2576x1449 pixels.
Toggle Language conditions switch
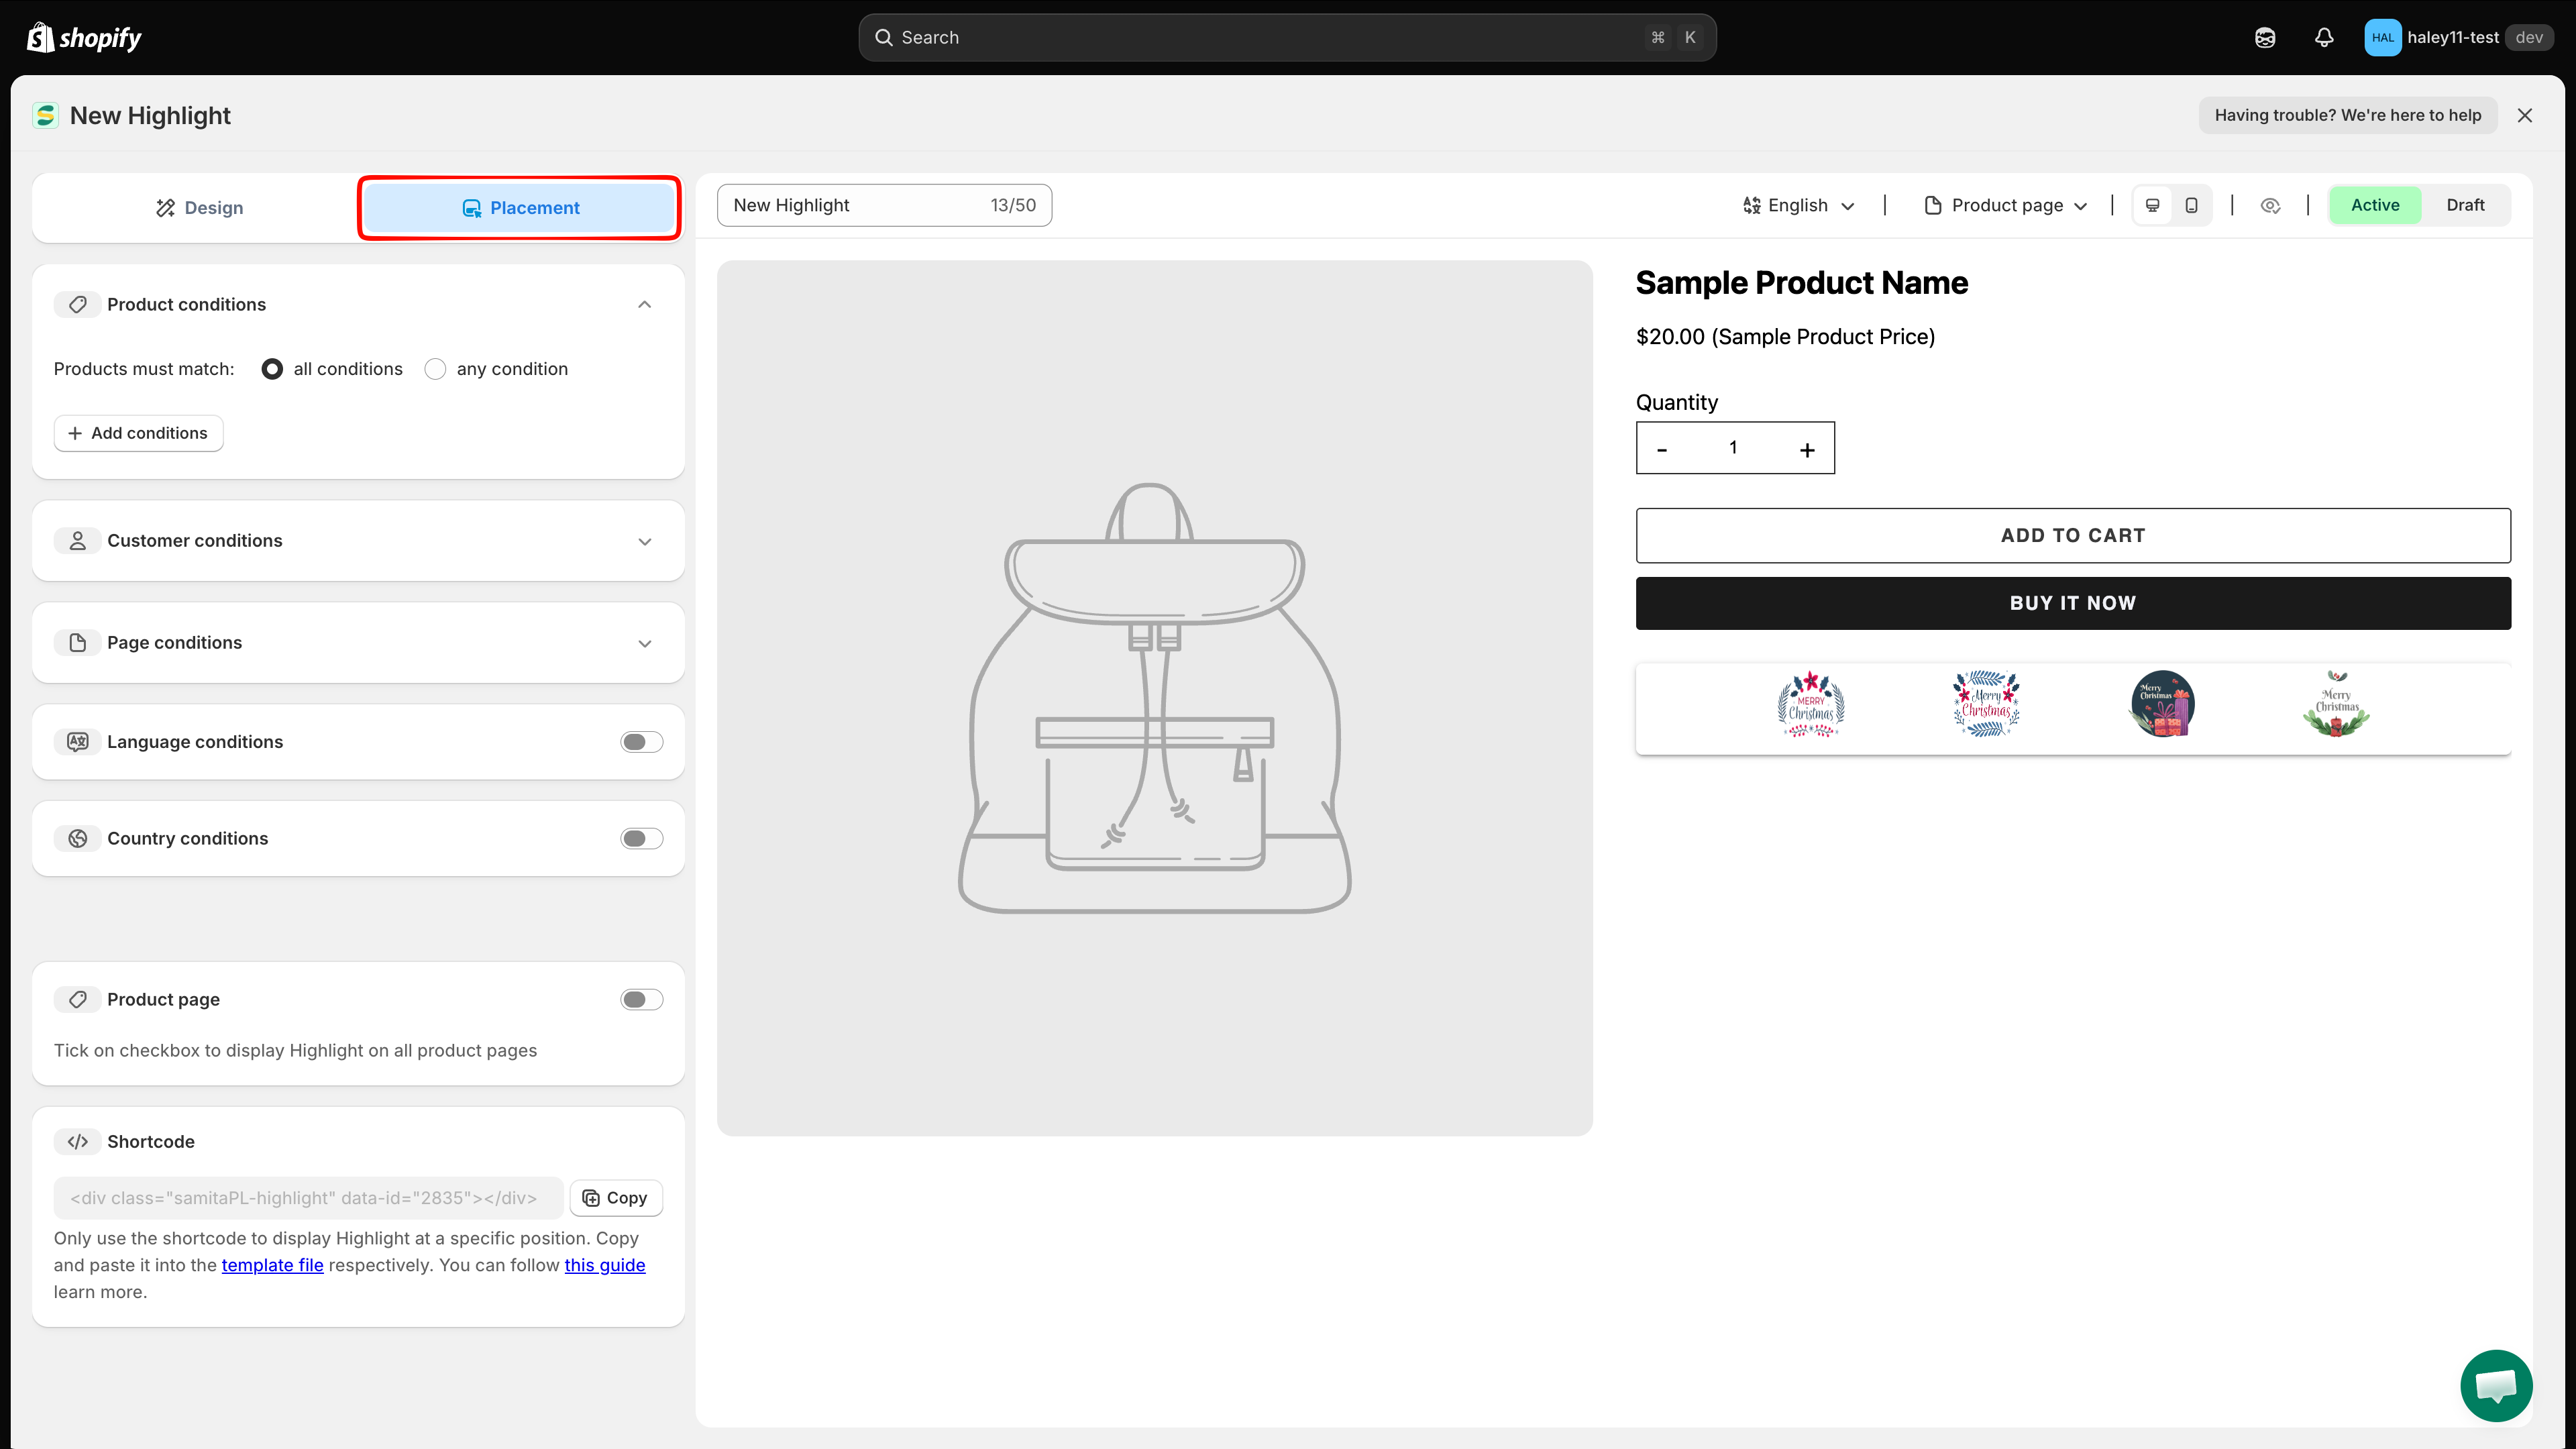pyautogui.click(x=642, y=742)
